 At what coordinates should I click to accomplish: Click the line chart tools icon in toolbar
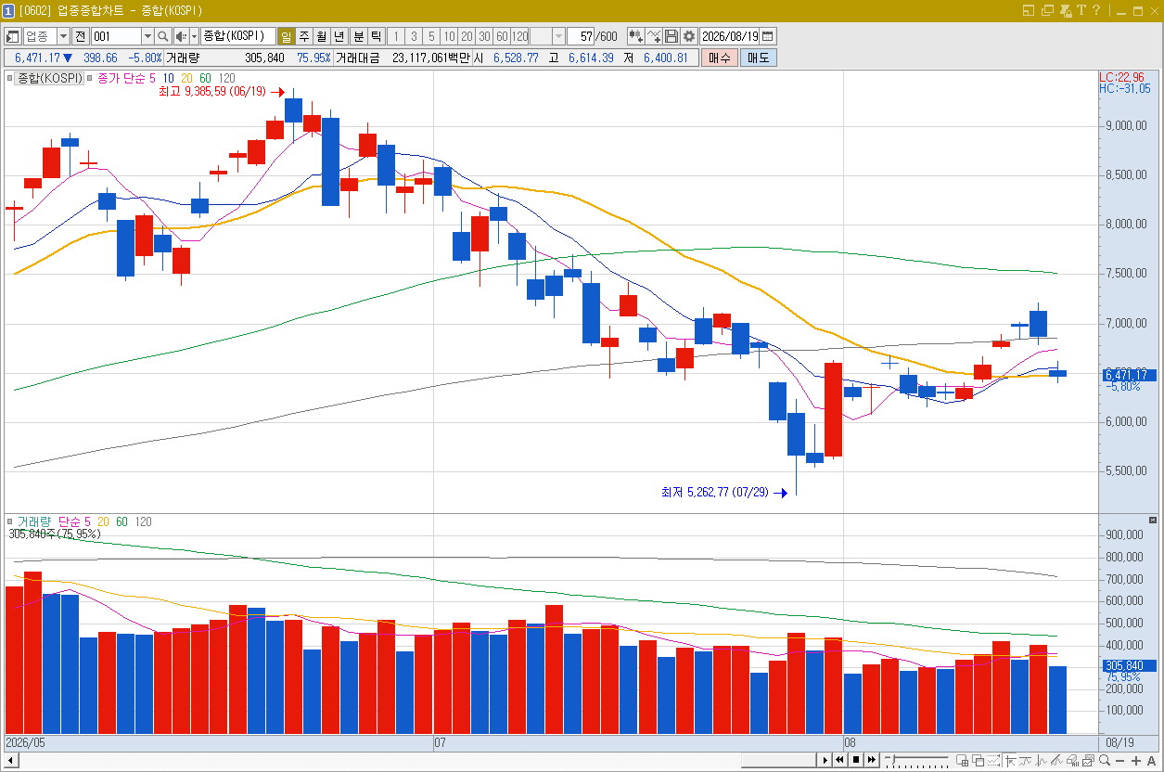coord(654,36)
